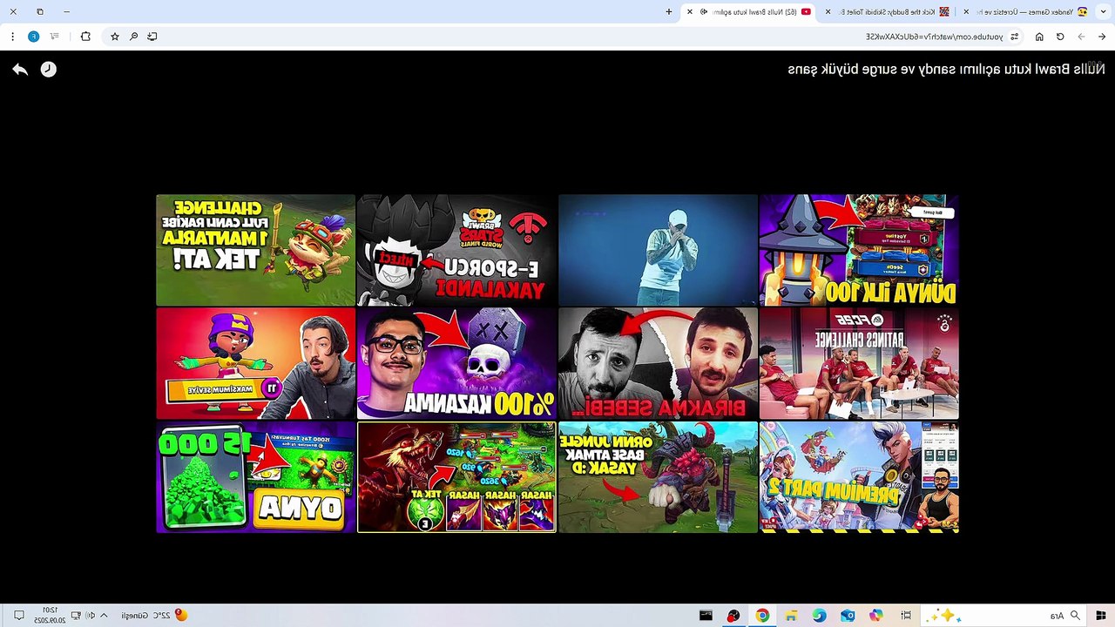Screen dimensions: 1115x627
Task: Open the Chrome three-dot menu
Action: (x=12, y=37)
